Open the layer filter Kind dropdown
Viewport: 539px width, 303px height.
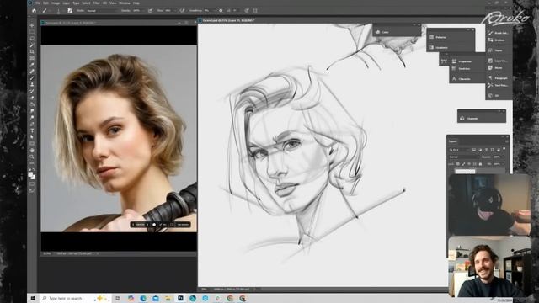pos(460,150)
